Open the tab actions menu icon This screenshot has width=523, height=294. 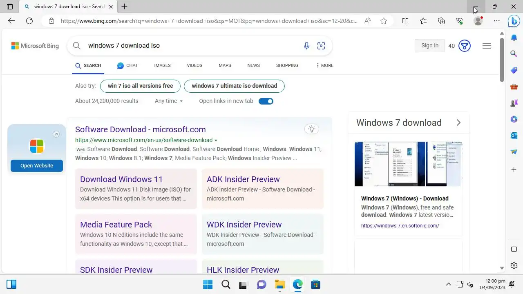tap(10, 7)
